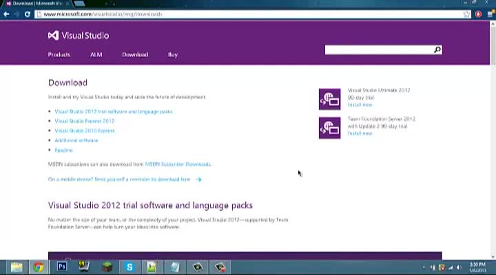496x275 pixels.
Task: Open the Buy menu
Action: pos(173,54)
